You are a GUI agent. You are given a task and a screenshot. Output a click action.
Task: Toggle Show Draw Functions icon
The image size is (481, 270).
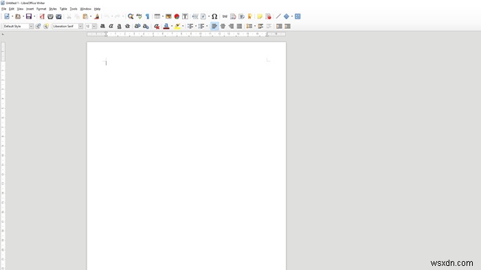(298, 16)
